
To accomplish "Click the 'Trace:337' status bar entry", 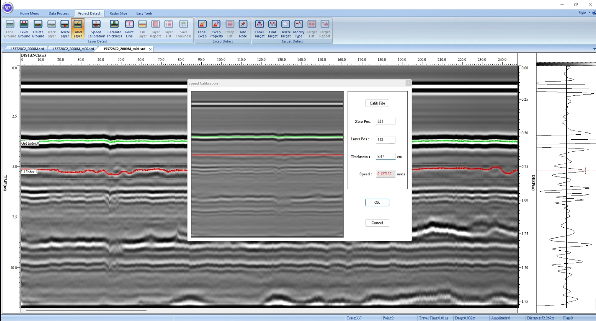I will [x=354, y=318].
